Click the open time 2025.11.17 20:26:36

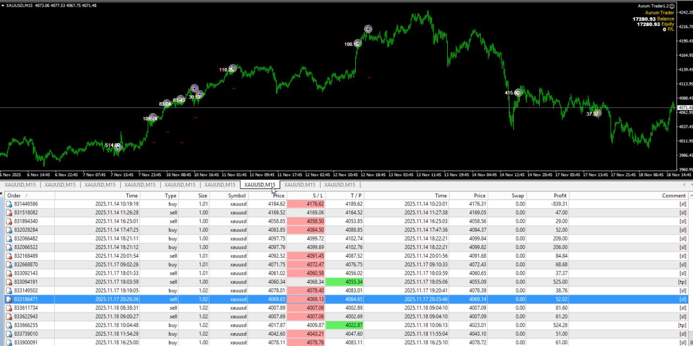click(x=116, y=300)
